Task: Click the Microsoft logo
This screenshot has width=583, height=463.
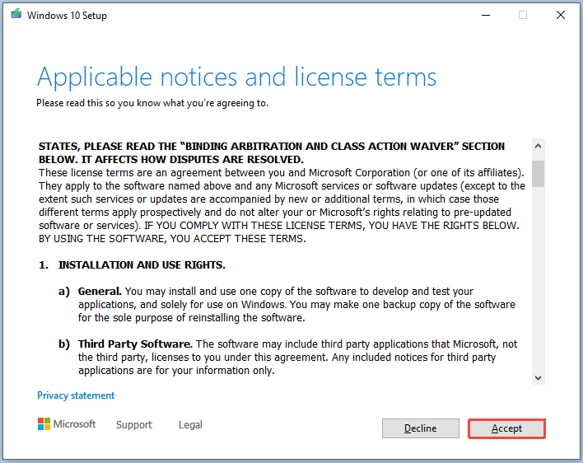Action: pyautogui.click(x=67, y=424)
